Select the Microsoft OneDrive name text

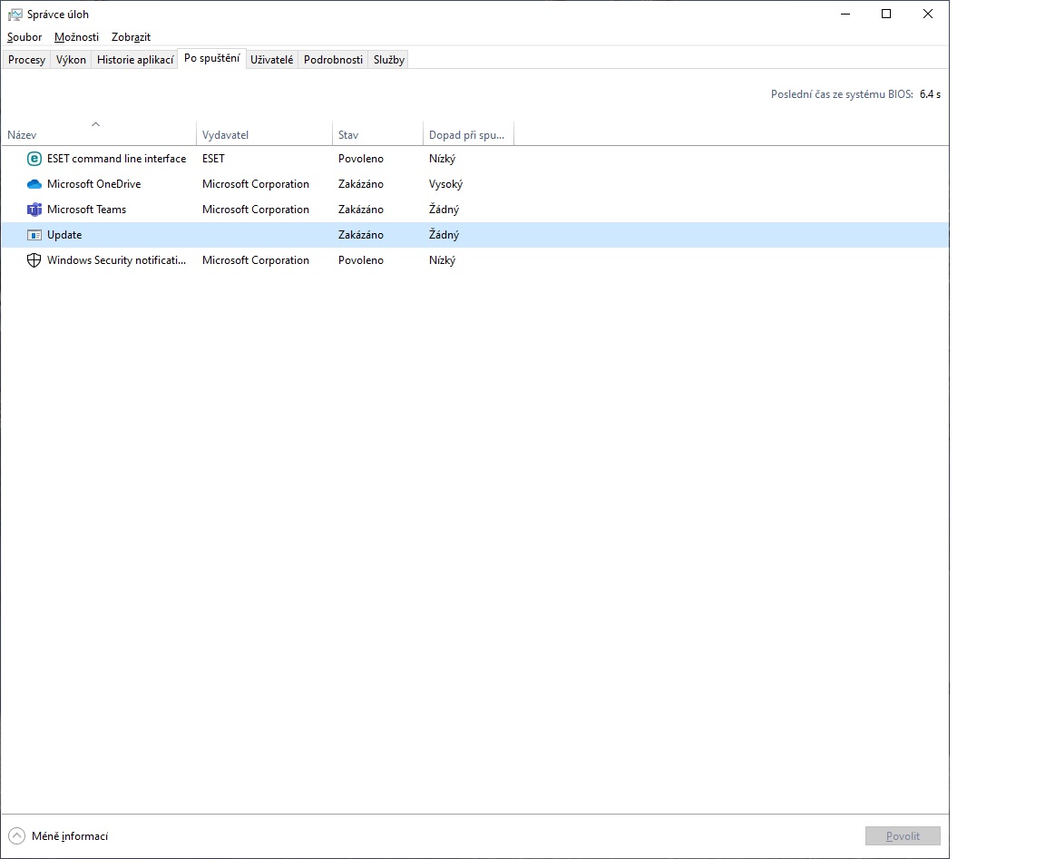[x=94, y=184]
